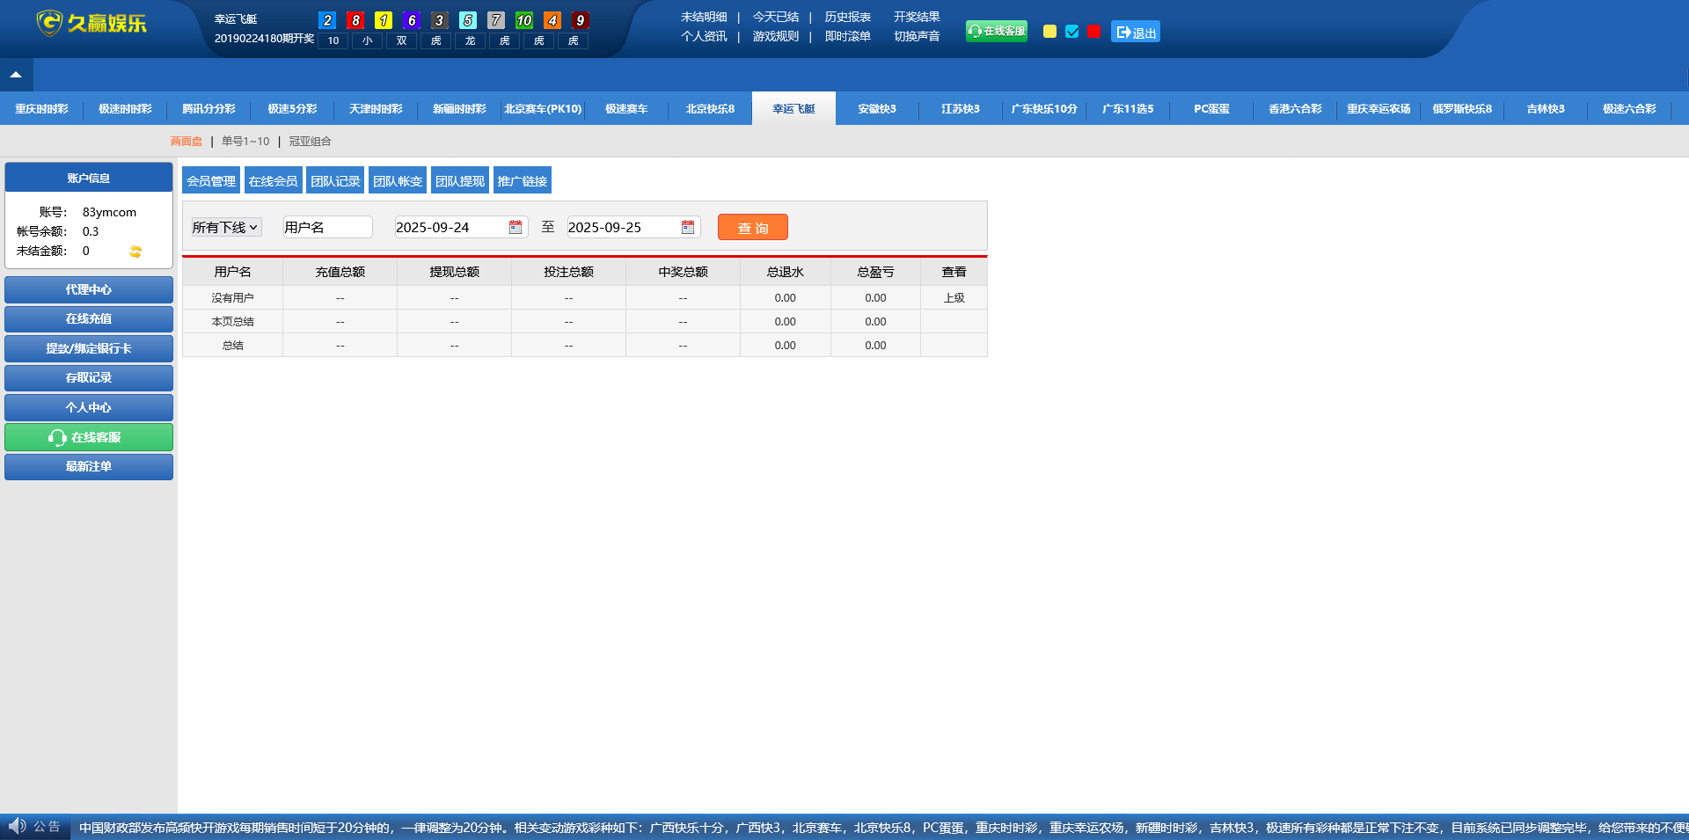Click the orange 查询 button
The width and height of the screenshot is (1689, 840).
[x=753, y=227]
